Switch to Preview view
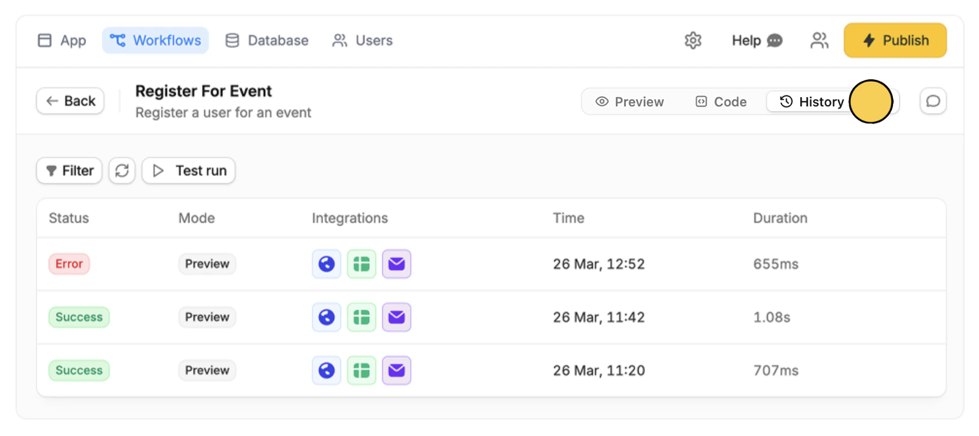 (630, 101)
